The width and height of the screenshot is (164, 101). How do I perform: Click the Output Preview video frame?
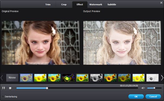point(122,43)
